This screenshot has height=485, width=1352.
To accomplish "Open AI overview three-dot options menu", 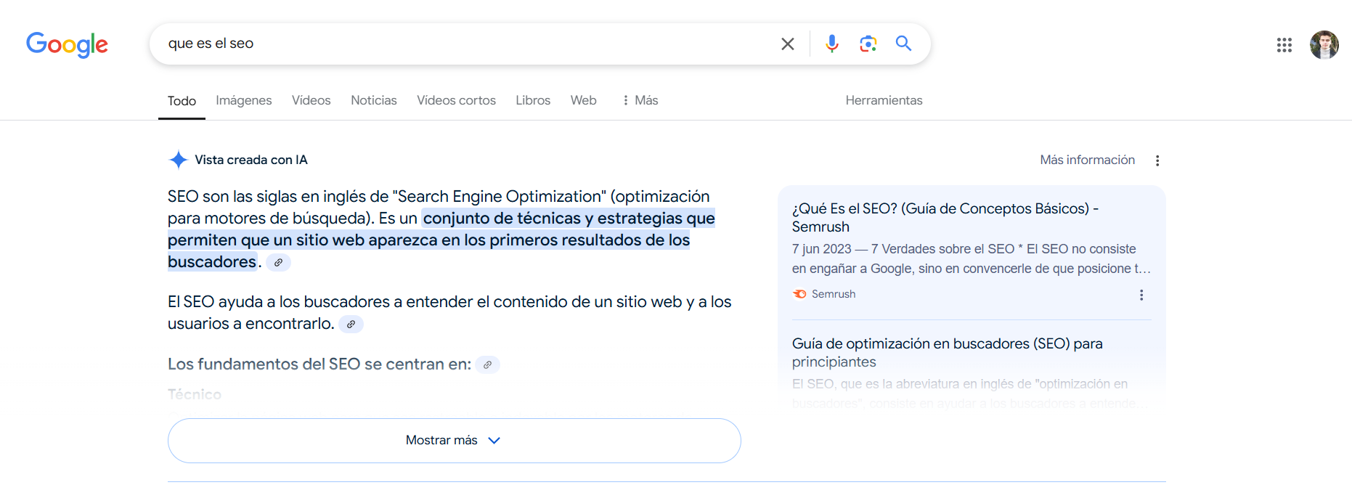I will [1157, 160].
